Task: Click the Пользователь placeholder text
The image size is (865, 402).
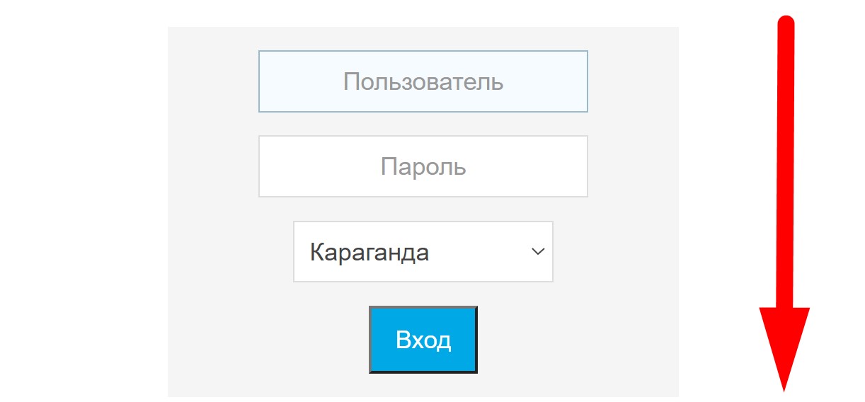Action: click(423, 82)
